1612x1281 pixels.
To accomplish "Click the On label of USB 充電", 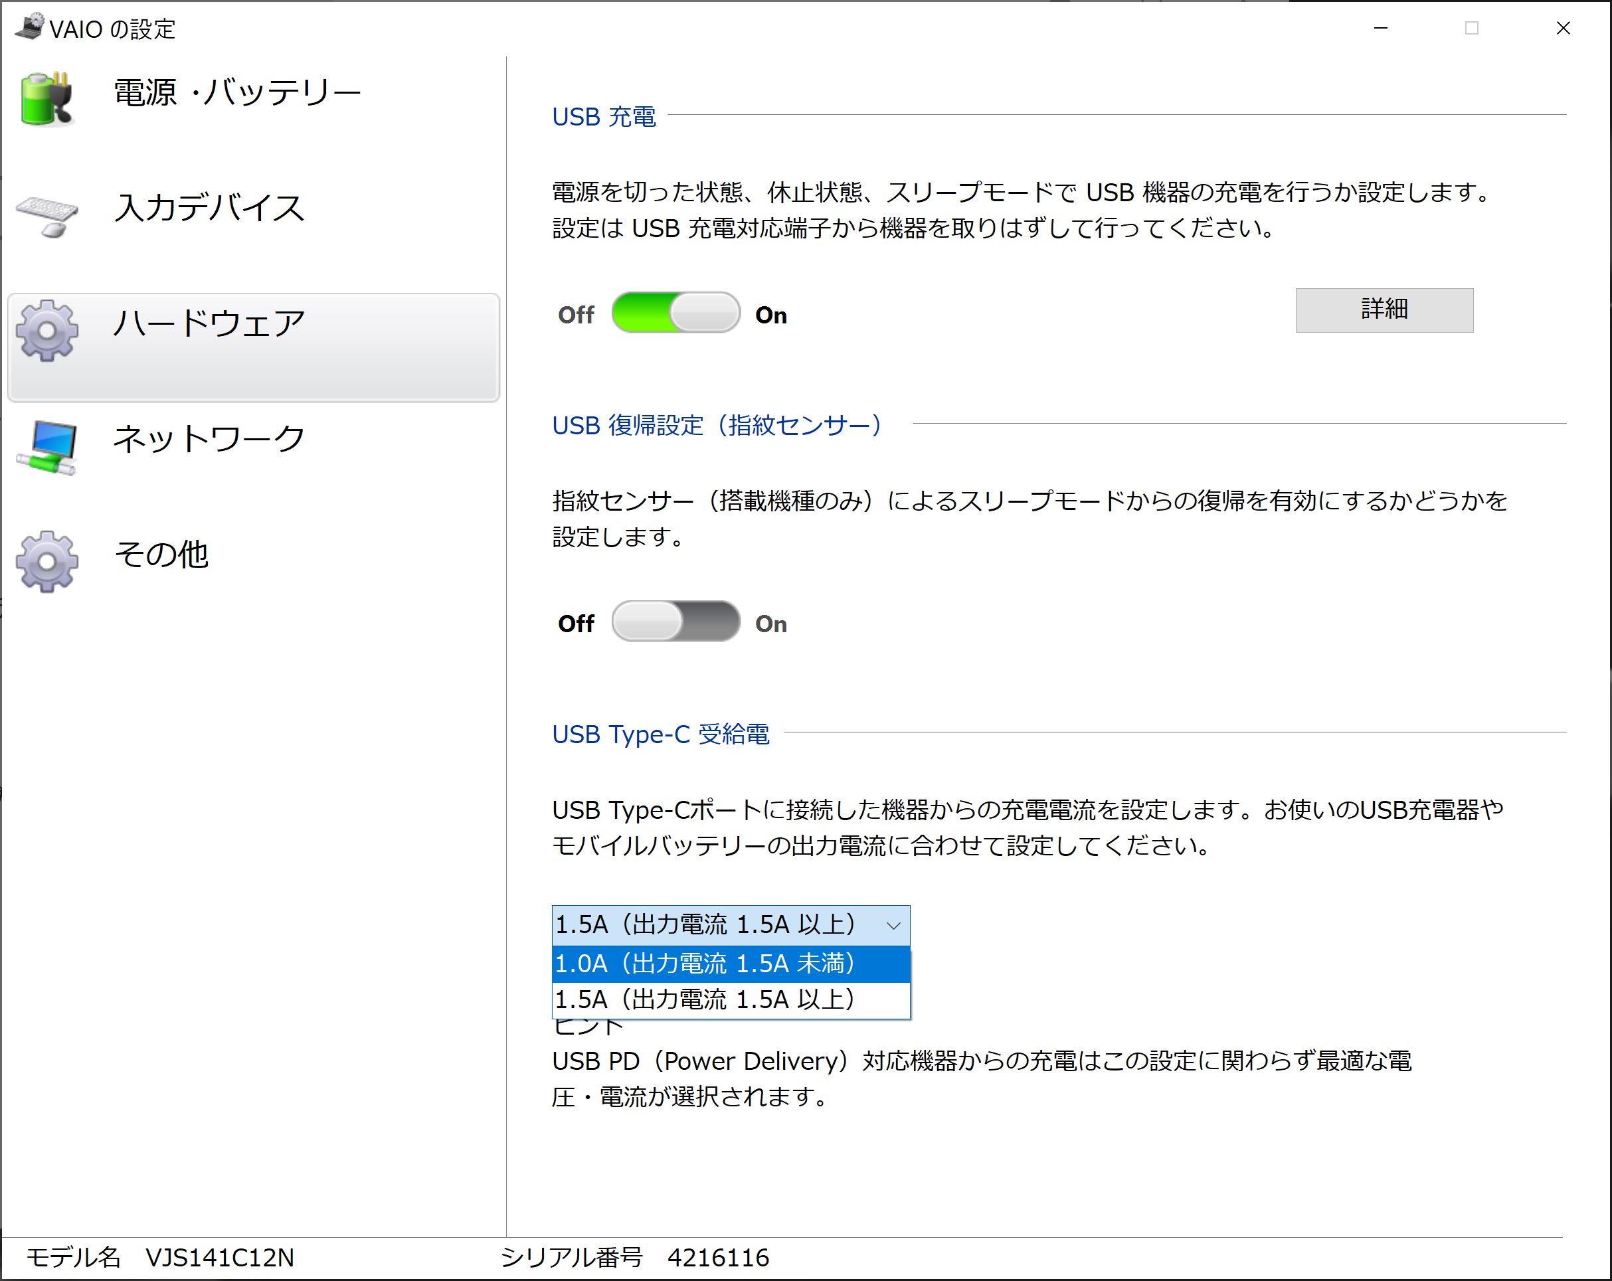I will [771, 315].
